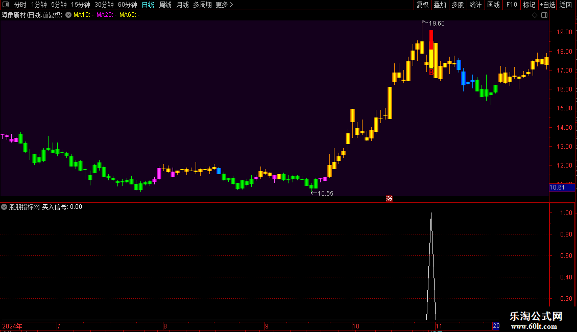Click the 标记 mark button
The image size is (577, 332).
(529, 5)
